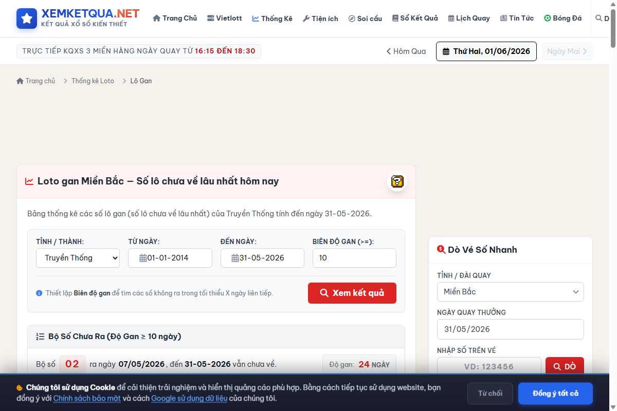Click the Lô Gan breadcrumb text
This screenshot has width=617, height=411.
click(141, 81)
